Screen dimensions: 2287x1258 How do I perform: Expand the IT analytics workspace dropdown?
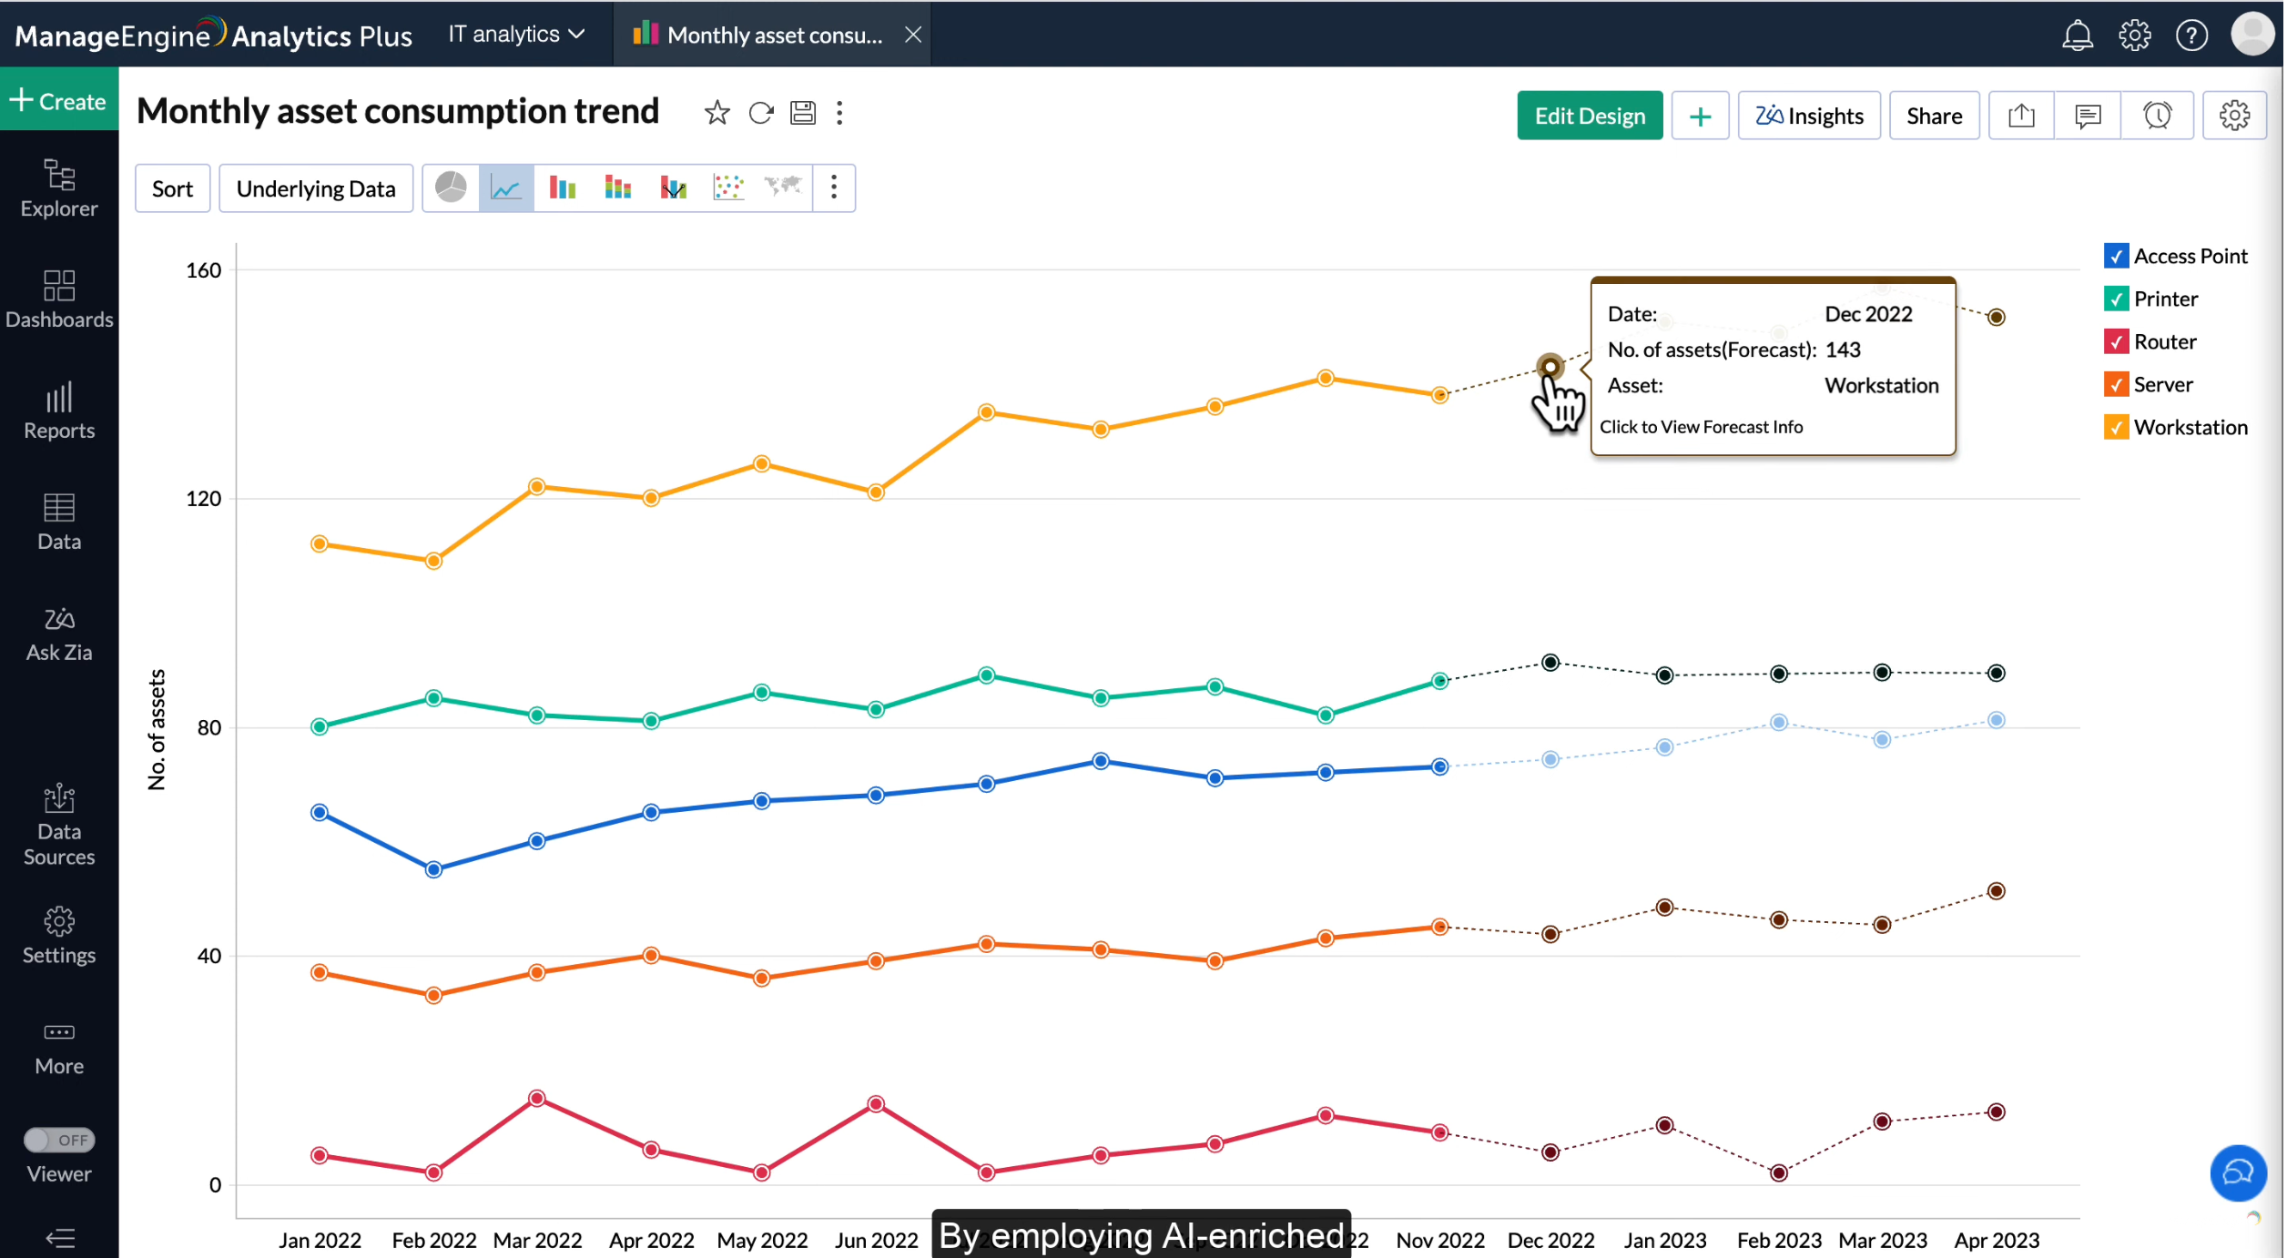tap(516, 35)
